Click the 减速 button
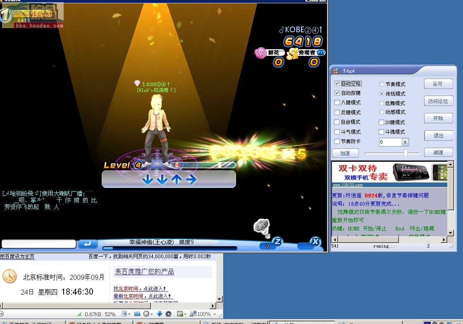The height and width of the screenshot is (324, 463). pos(439,153)
